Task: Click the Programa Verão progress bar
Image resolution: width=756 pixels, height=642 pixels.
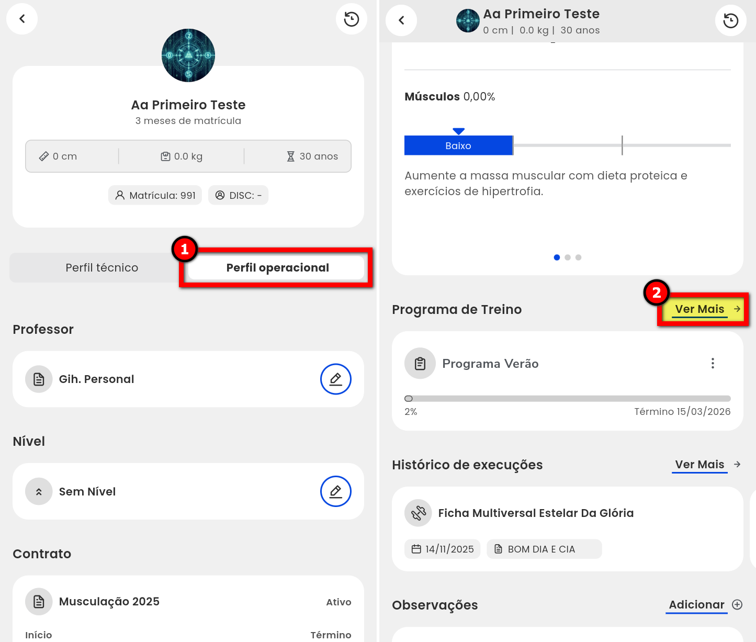Action: pyautogui.click(x=567, y=399)
